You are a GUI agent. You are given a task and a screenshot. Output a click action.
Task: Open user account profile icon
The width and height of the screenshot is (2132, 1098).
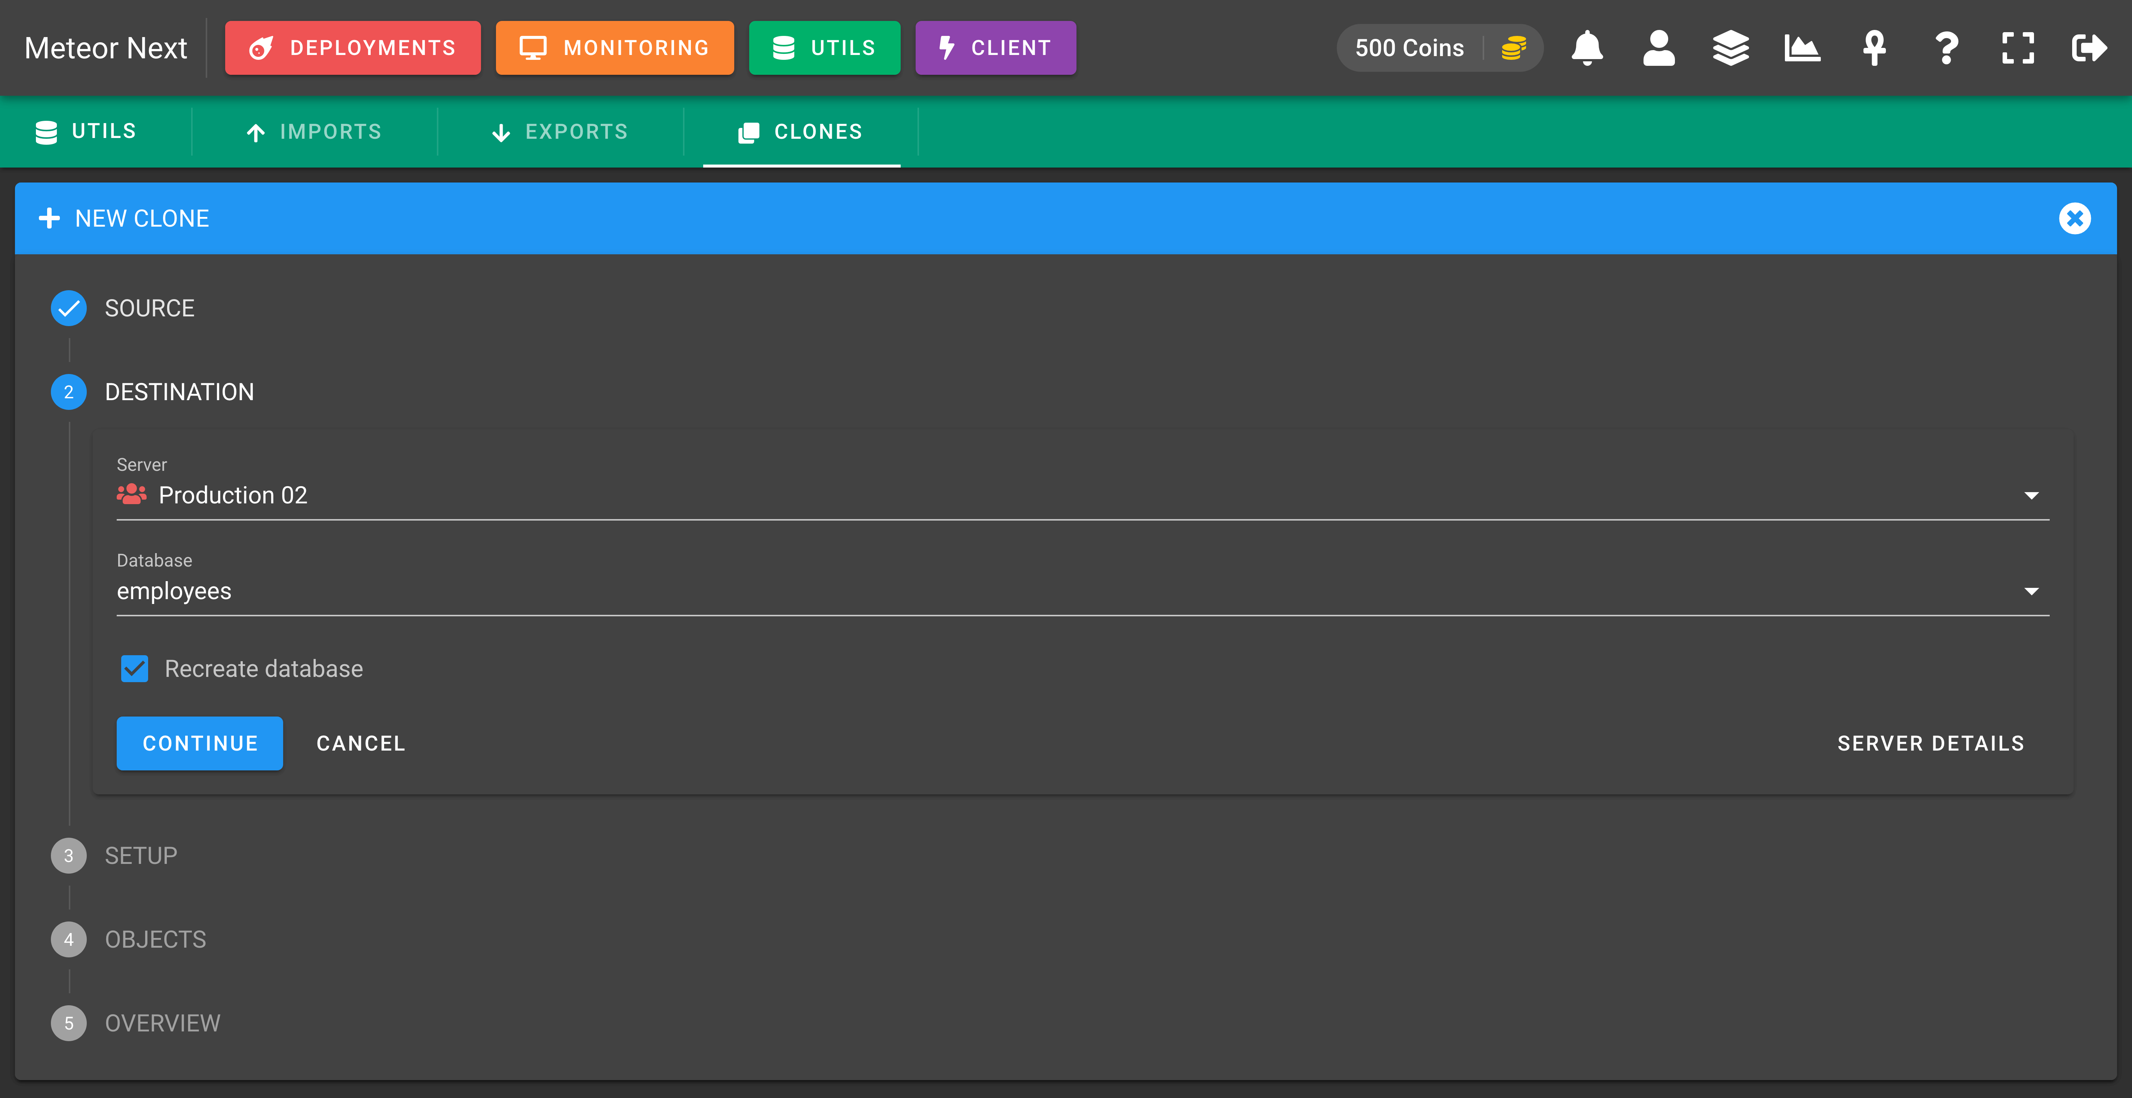(1658, 48)
